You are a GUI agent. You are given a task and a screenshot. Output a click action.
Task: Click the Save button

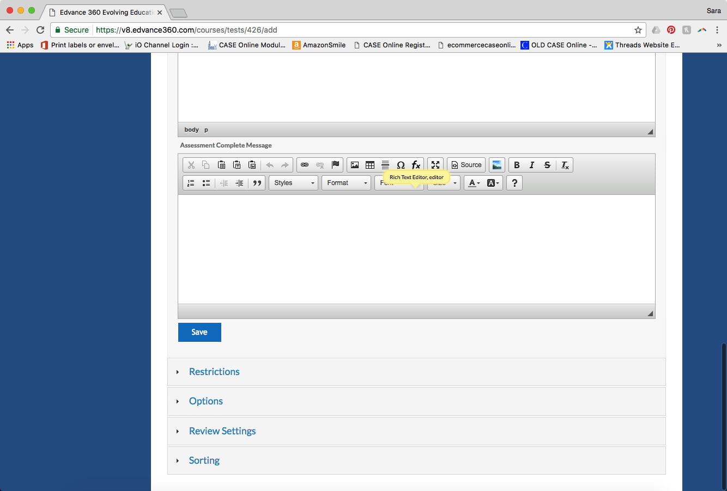pos(199,332)
